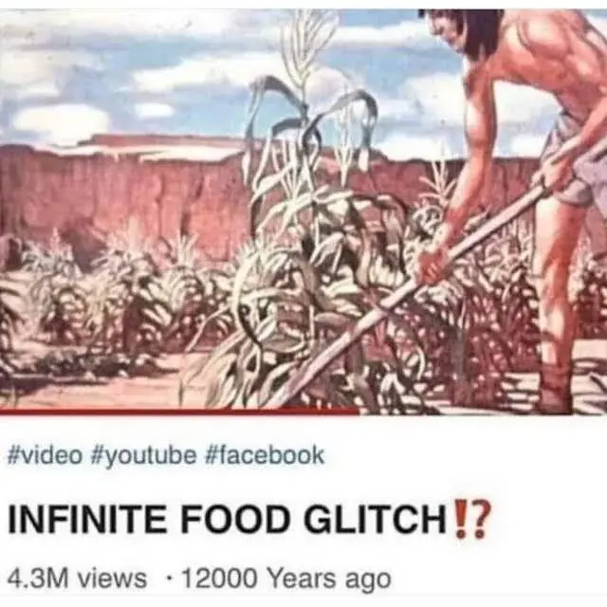The width and height of the screenshot is (607, 607).
Task: Click the 12000 Years ago timestamp
Action: pos(285,579)
